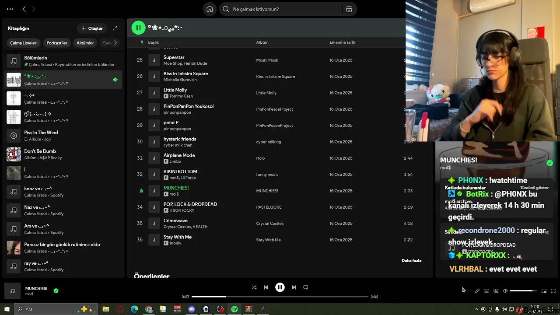Image resolution: width=560 pixels, height=315 pixels.
Task: Open the Don't Be Dumb album
Action: [63, 154]
